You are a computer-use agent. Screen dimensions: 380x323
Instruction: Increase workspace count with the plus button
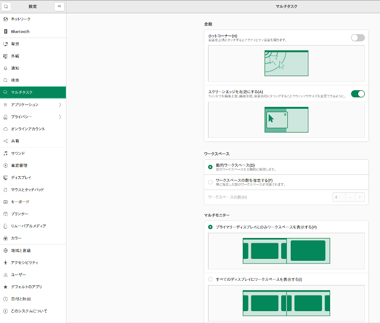click(x=360, y=197)
